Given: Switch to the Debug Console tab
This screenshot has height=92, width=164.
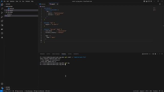Looking at the screenshot, I should pyautogui.click(x=56, y=54).
